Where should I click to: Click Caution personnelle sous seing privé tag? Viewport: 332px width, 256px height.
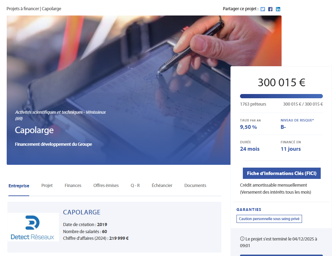pyautogui.click(x=269, y=219)
